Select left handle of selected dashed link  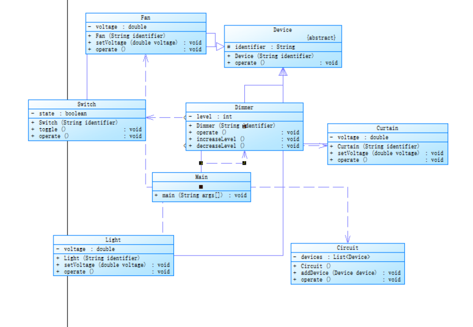201,163
